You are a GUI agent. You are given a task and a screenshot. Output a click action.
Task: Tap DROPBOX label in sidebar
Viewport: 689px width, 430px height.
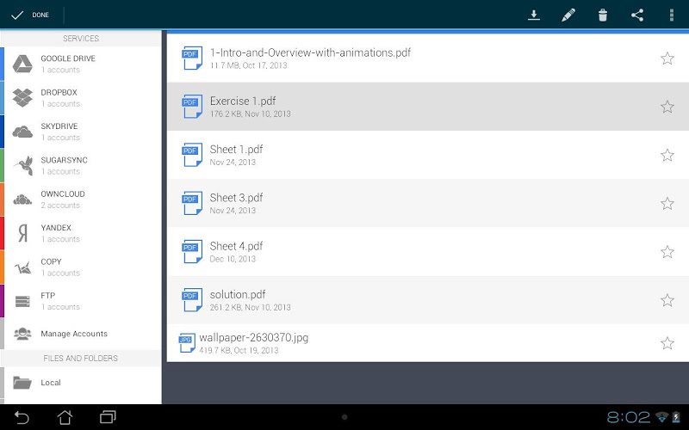pos(59,92)
